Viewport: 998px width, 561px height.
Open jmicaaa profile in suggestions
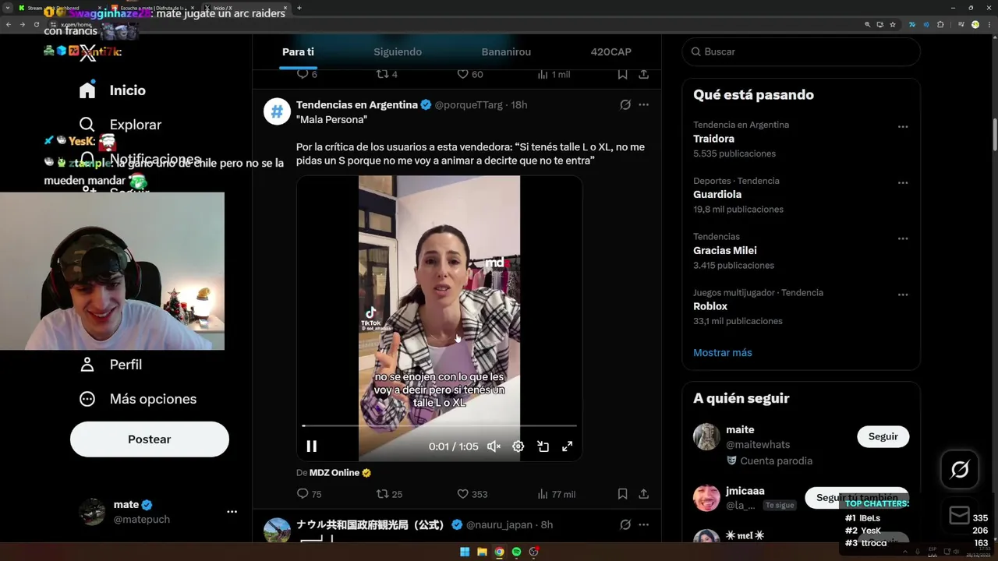coord(745,491)
